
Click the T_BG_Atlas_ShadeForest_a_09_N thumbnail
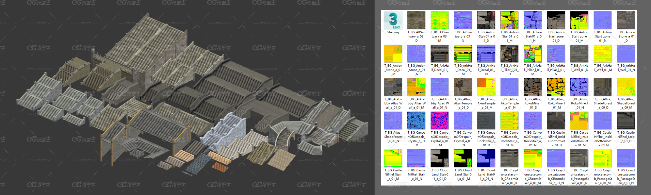(x=393, y=121)
